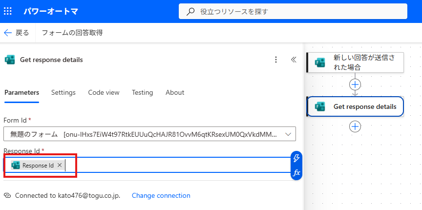Open the three-dot more options menu
Image resolution: width=422 pixels, height=210 pixels.
point(275,60)
